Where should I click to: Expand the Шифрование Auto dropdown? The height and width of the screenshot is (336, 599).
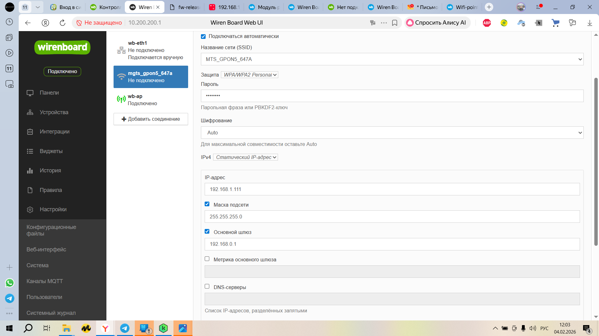click(x=392, y=133)
